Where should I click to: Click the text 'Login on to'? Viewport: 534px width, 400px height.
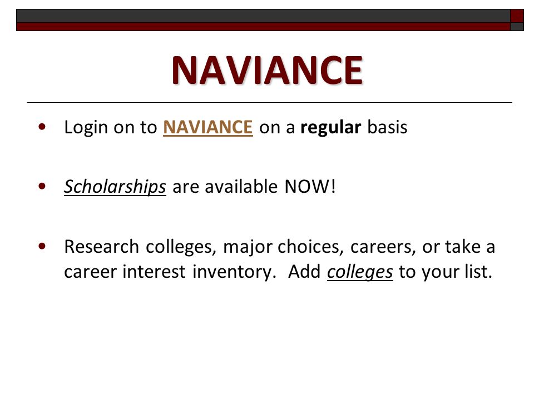tap(111, 128)
